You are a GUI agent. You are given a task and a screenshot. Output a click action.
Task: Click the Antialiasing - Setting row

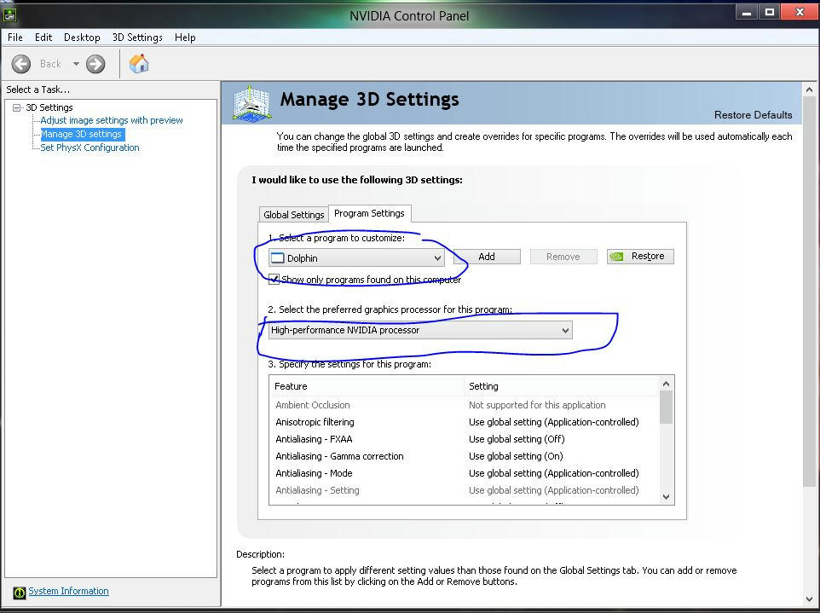tap(465, 490)
